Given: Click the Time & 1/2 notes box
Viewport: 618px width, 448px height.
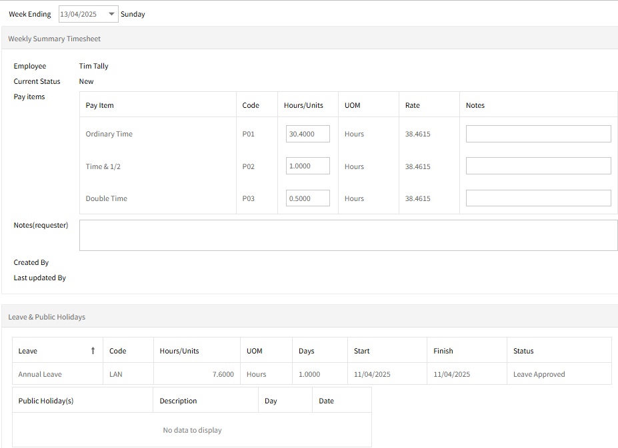Looking at the screenshot, I should pyautogui.click(x=539, y=166).
